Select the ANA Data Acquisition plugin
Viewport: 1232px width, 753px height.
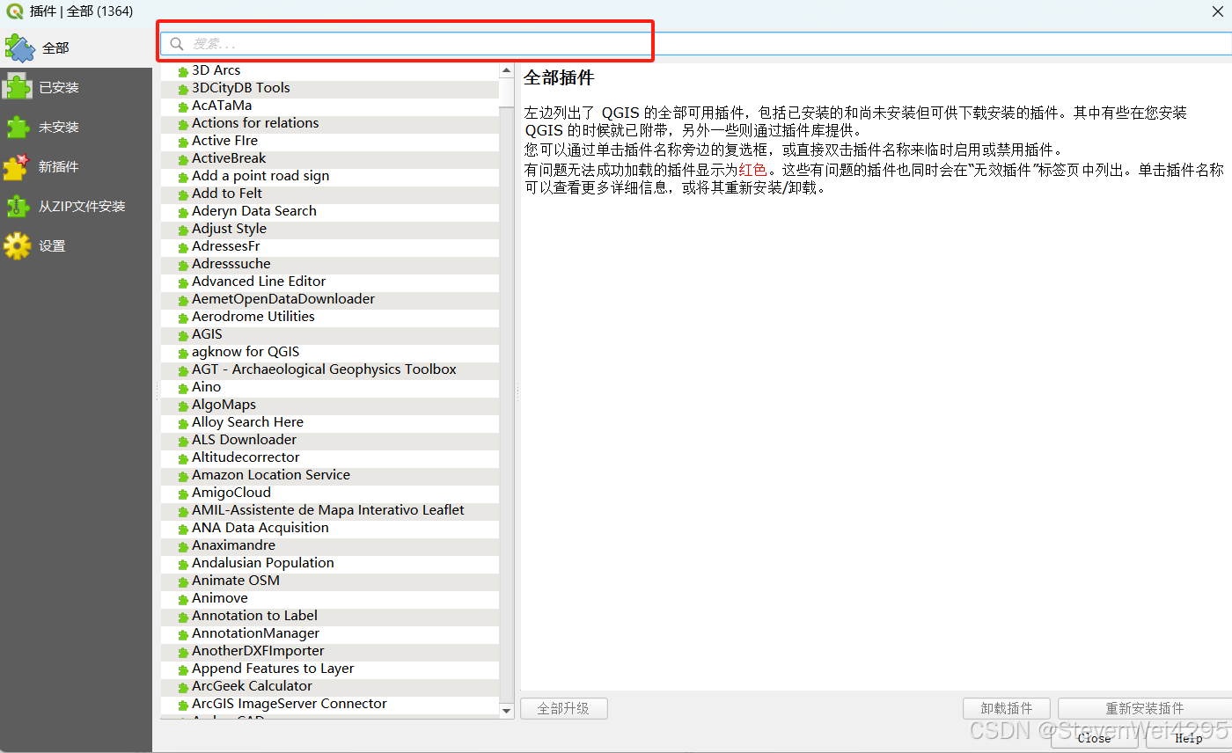pyautogui.click(x=330, y=528)
